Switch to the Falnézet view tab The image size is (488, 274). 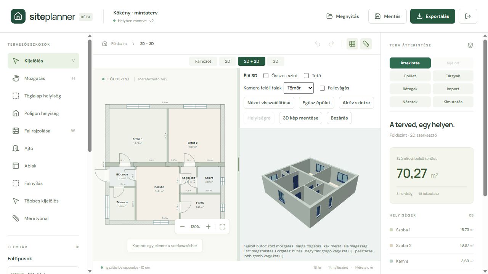click(x=203, y=61)
